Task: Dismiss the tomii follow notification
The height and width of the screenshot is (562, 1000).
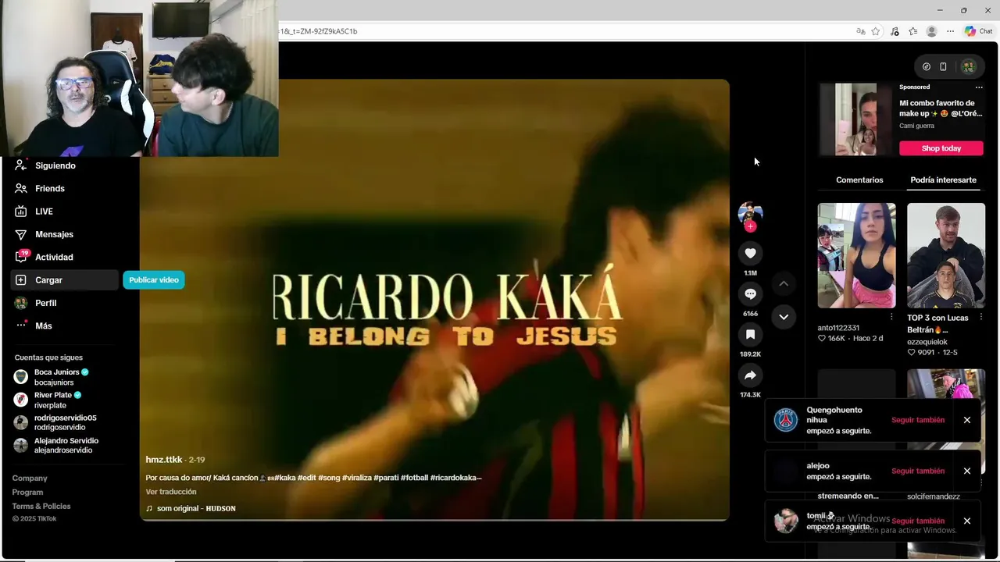Action: click(x=966, y=521)
